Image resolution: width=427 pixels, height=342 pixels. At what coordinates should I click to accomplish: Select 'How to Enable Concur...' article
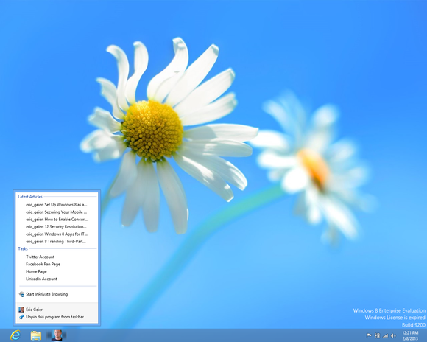[57, 219]
